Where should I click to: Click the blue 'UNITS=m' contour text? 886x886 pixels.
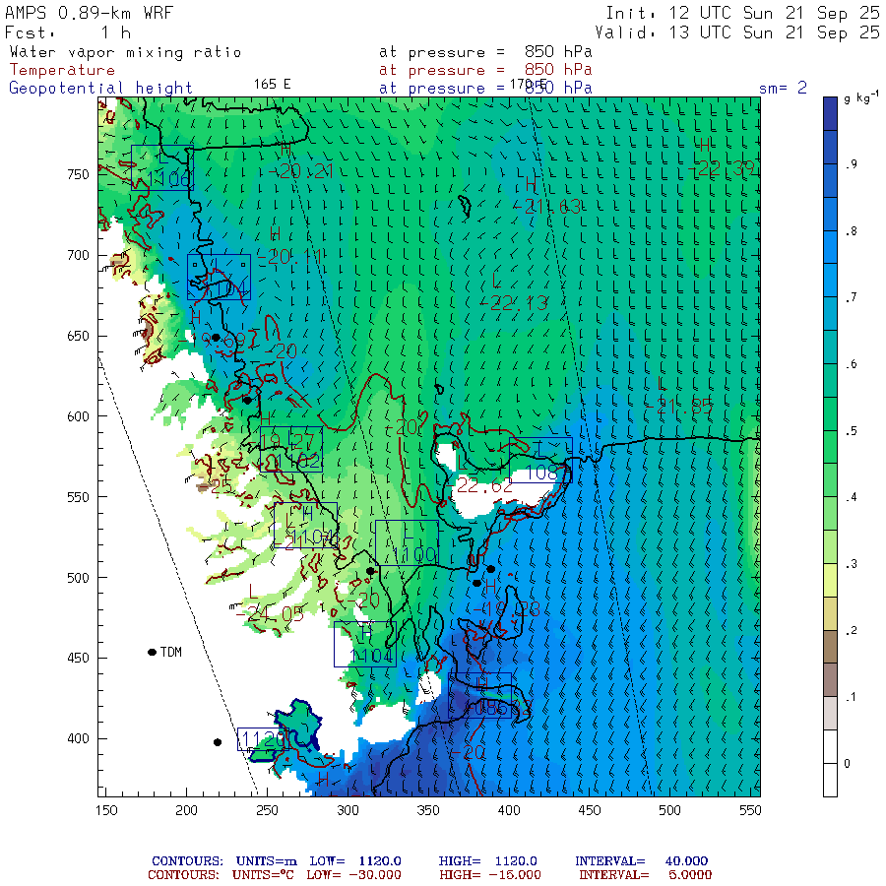coord(266,861)
